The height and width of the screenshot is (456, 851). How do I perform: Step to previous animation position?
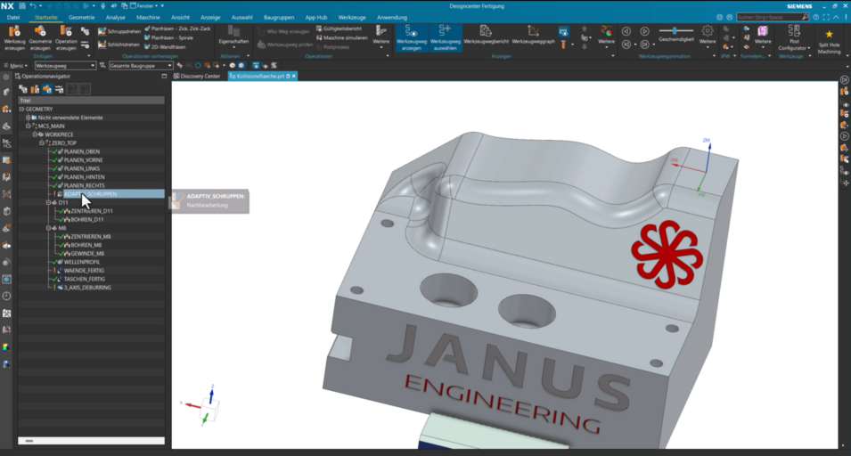tap(626, 45)
